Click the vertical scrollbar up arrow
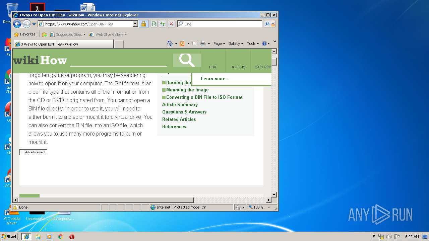429x241 pixels. 274,52
